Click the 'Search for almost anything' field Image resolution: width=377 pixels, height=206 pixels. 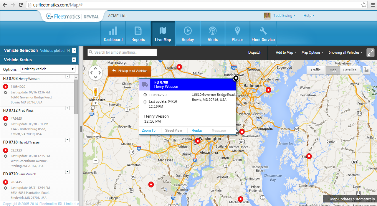[x=122, y=52]
